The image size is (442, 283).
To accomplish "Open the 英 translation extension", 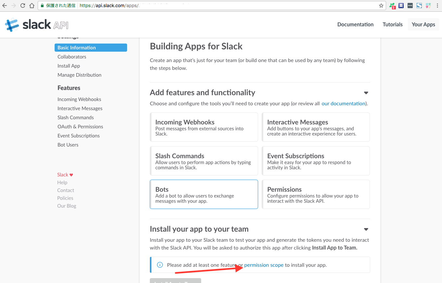I will click(x=400, y=5).
